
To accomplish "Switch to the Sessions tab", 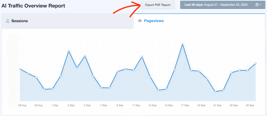I will [67, 21].
